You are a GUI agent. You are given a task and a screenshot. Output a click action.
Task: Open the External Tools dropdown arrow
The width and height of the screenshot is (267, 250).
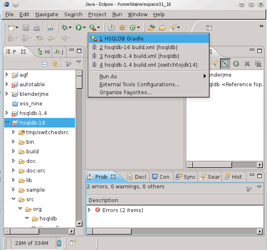[99, 27]
